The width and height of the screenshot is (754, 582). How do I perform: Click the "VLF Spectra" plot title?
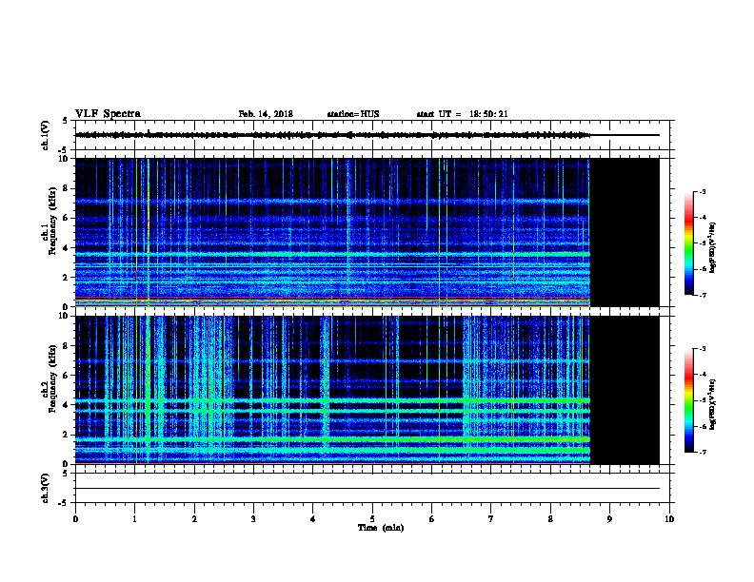pos(108,114)
